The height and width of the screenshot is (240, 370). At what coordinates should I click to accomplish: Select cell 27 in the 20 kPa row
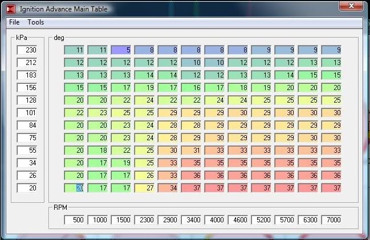(144, 188)
